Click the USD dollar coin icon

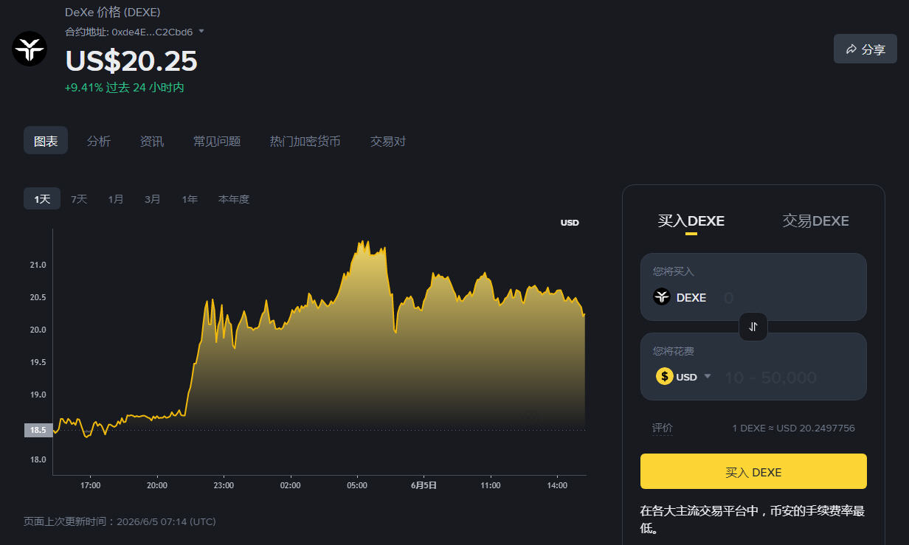pos(664,376)
